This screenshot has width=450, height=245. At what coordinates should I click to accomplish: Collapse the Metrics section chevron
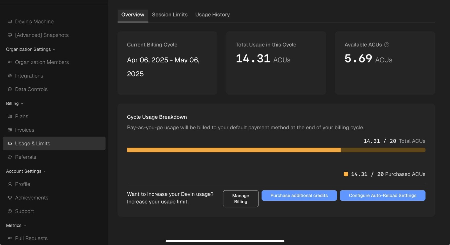pos(25,225)
